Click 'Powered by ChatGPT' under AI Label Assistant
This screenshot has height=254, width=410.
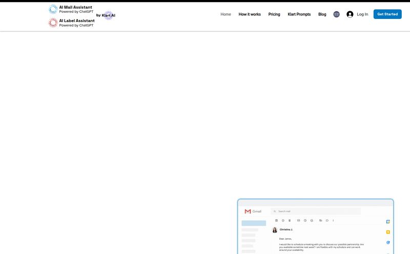click(x=76, y=25)
